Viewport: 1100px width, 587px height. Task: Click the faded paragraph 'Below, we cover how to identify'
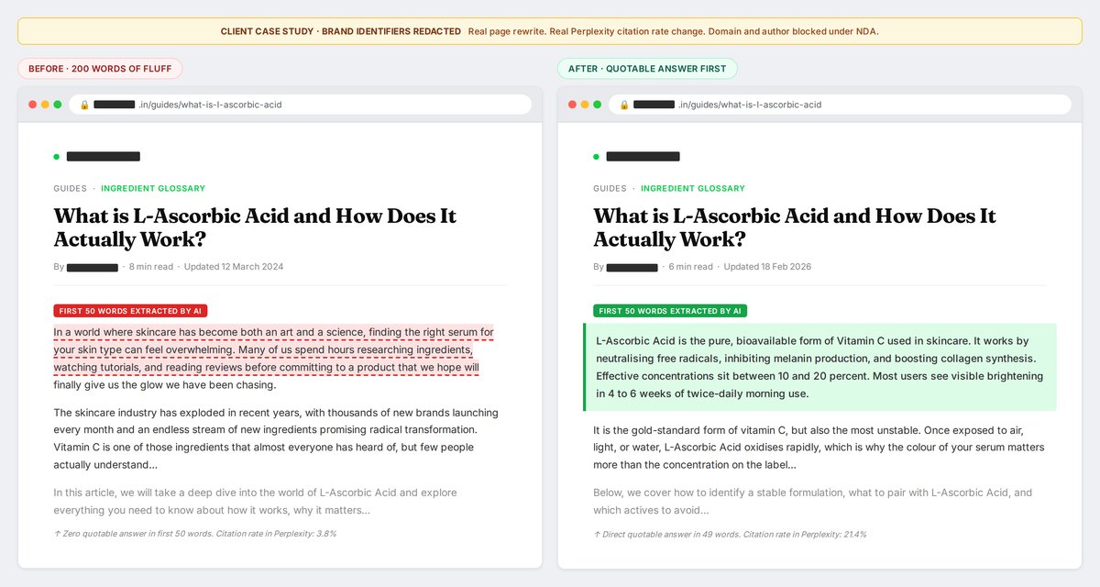[812, 501]
